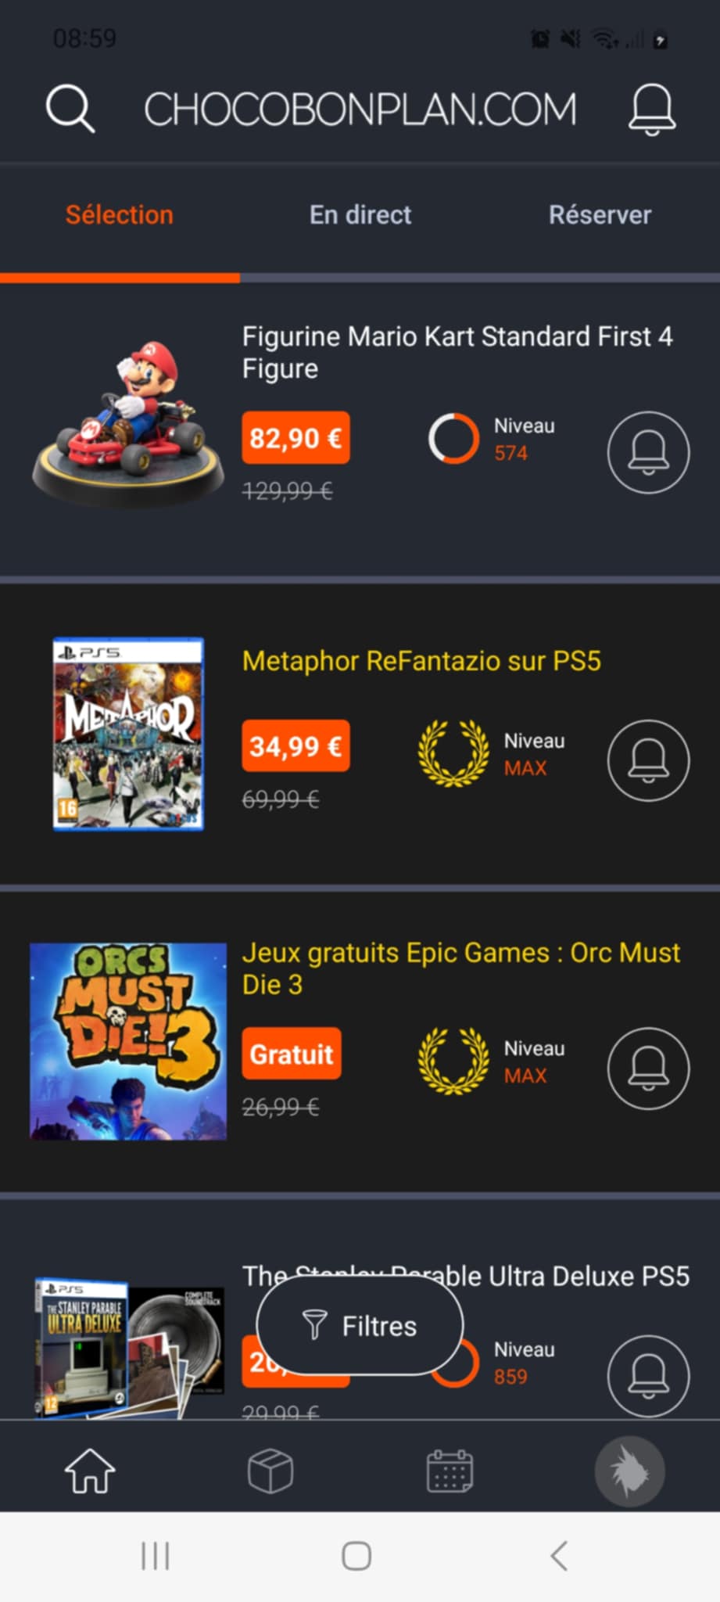The width and height of the screenshot is (720, 1602).
Task: Go to home icon in bottom bar
Action: (90, 1471)
